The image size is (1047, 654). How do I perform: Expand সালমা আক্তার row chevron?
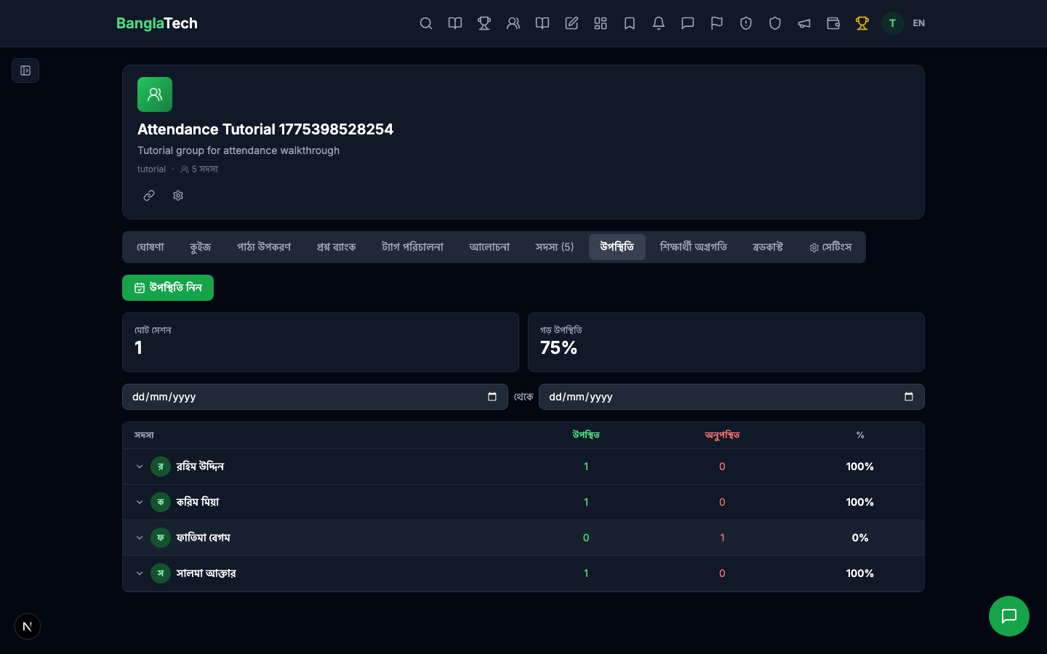coord(140,573)
